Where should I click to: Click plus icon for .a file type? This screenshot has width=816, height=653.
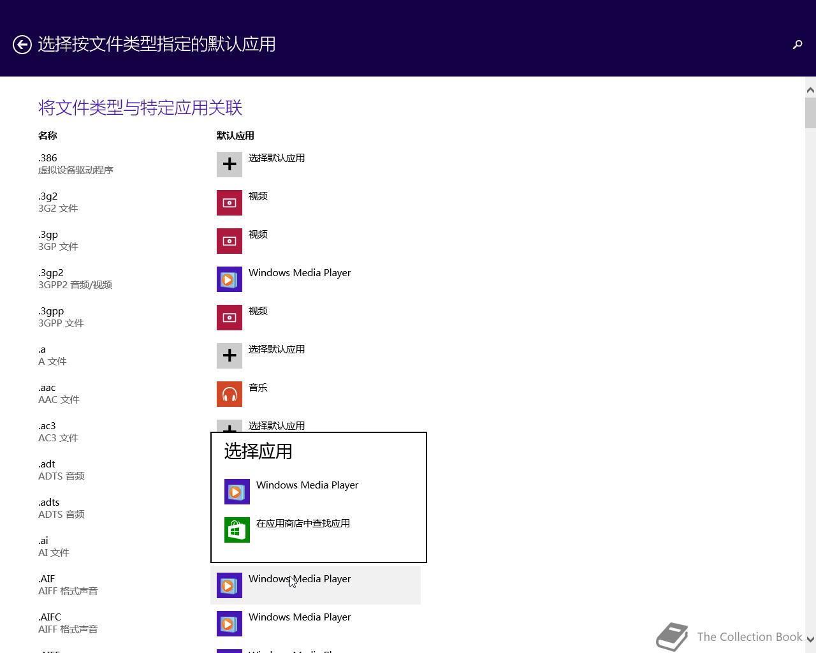[229, 356]
